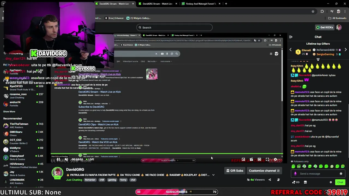The image size is (349, 196).
Task: Switch to first DavidGRG Stream tab
Action: [x=114, y=4]
